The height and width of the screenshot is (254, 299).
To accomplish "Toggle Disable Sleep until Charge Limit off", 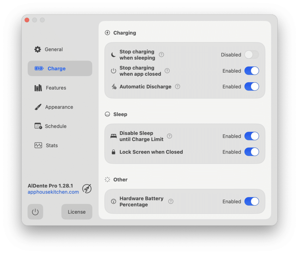I will click(251, 136).
